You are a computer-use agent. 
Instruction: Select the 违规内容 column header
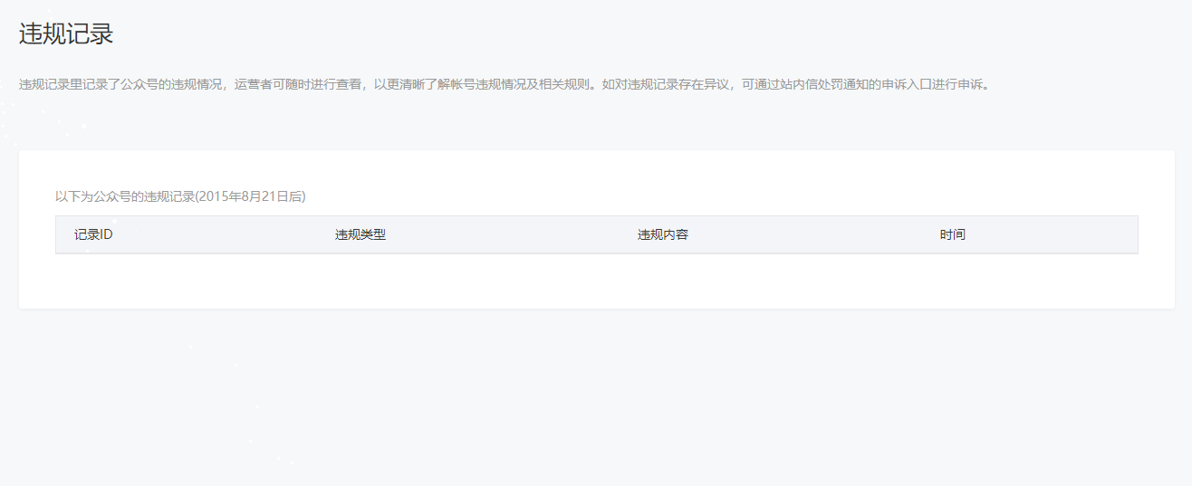663,234
